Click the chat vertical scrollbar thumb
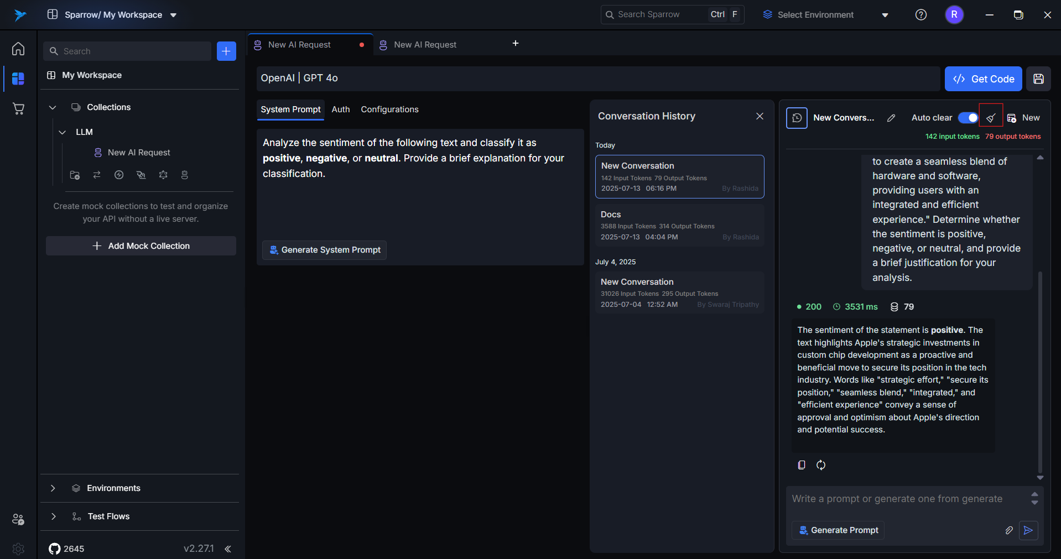Screen dimensions: 1061x559 [1040, 372]
